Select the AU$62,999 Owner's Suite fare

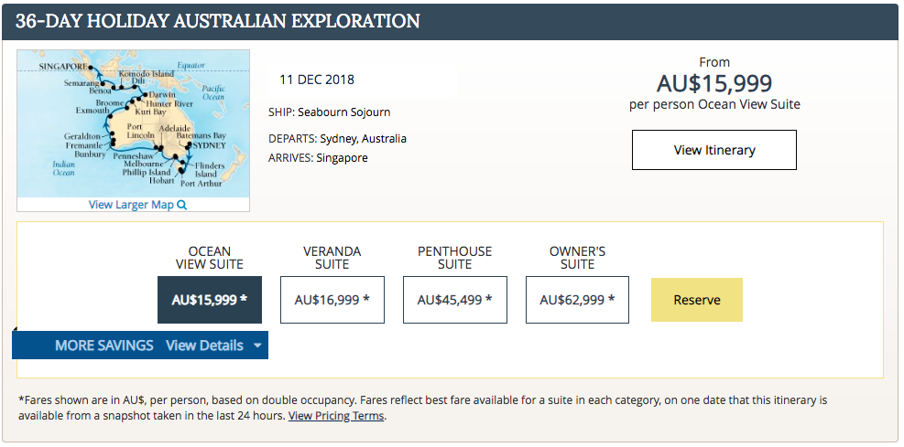[577, 300]
